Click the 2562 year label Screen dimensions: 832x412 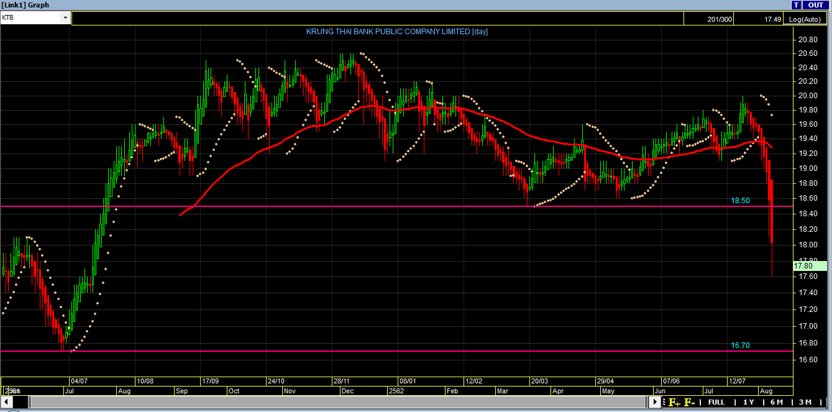[396, 391]
